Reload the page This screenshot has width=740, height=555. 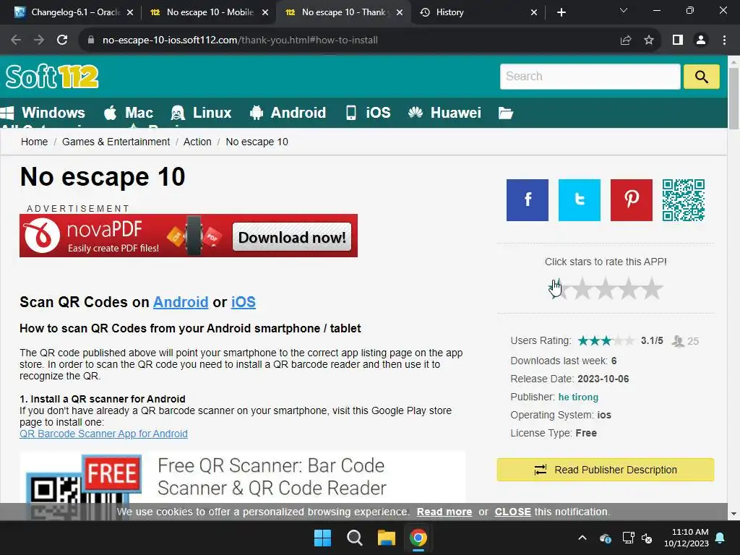coord(62,40)
